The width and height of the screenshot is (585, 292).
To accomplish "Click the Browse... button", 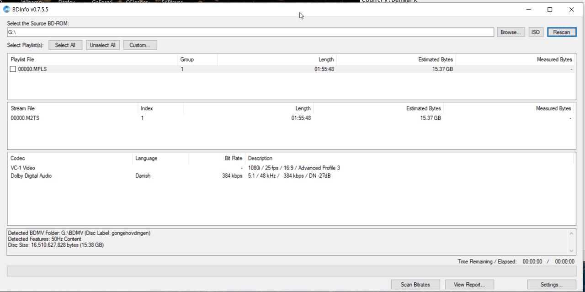I will (511, 32).
